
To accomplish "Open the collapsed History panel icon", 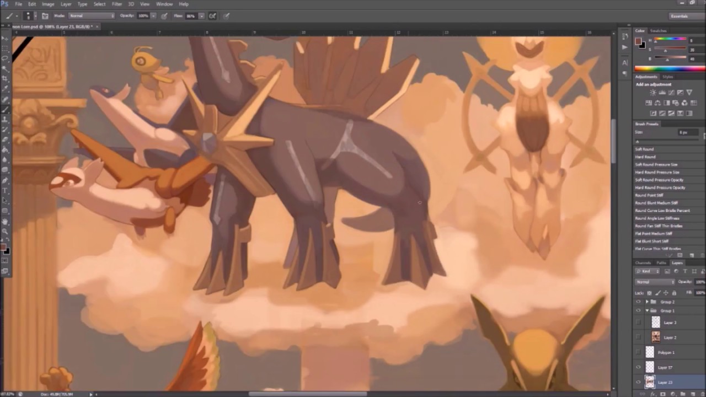I will (x=625, y=36).
